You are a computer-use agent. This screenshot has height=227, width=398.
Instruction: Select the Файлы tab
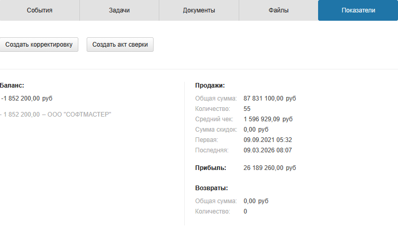(279, 10)
